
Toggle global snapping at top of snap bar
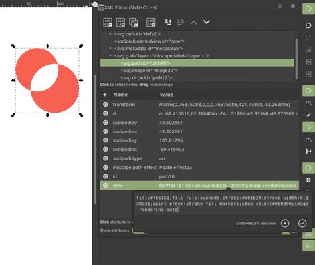point(308,9)
